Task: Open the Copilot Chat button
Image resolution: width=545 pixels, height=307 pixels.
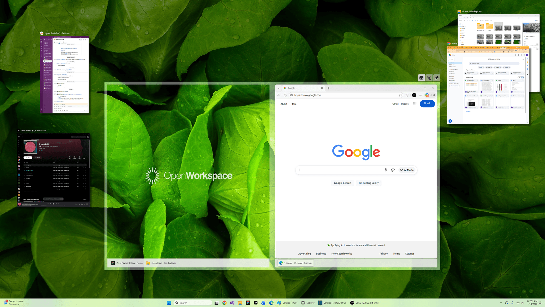Action: 430,95
